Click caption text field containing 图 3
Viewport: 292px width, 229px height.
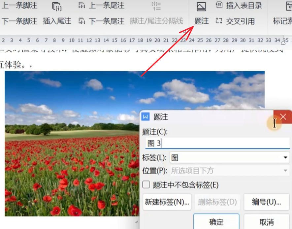pyautogui.click(x=217, y=143)
